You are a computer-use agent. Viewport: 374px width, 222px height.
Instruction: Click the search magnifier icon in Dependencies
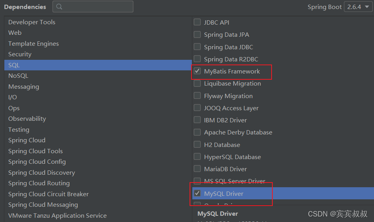click(59, 7)
